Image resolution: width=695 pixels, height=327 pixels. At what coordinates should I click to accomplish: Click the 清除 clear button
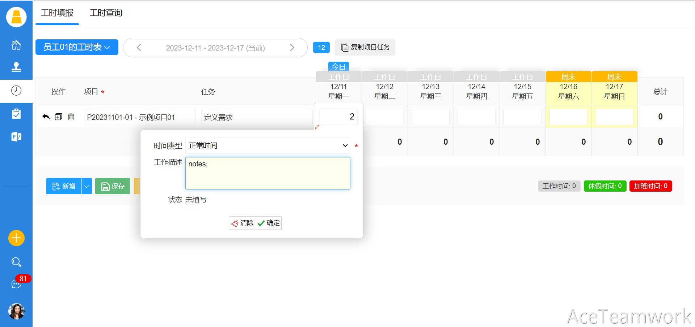click(242, 223)
